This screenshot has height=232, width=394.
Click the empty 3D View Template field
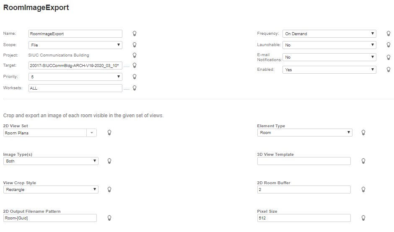point(304,161)
